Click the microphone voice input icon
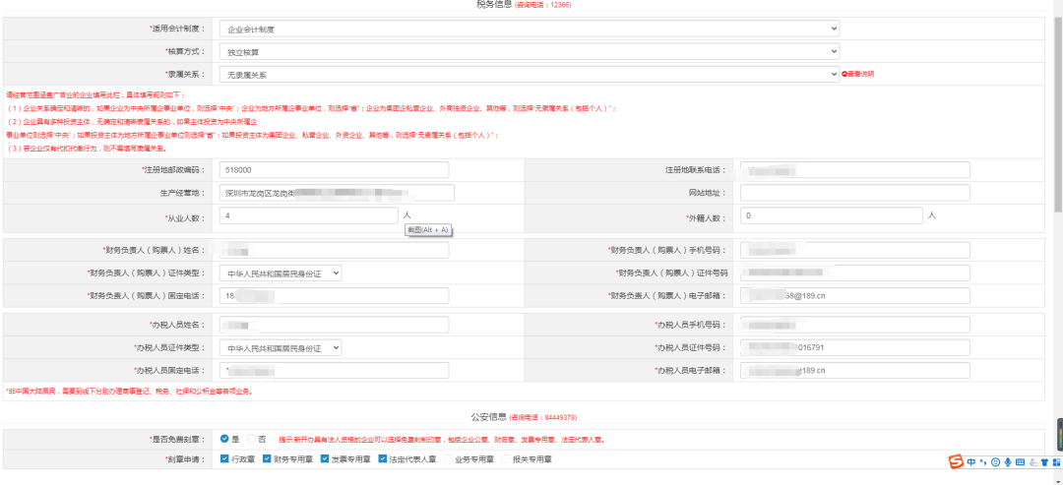 (1007, 462)
